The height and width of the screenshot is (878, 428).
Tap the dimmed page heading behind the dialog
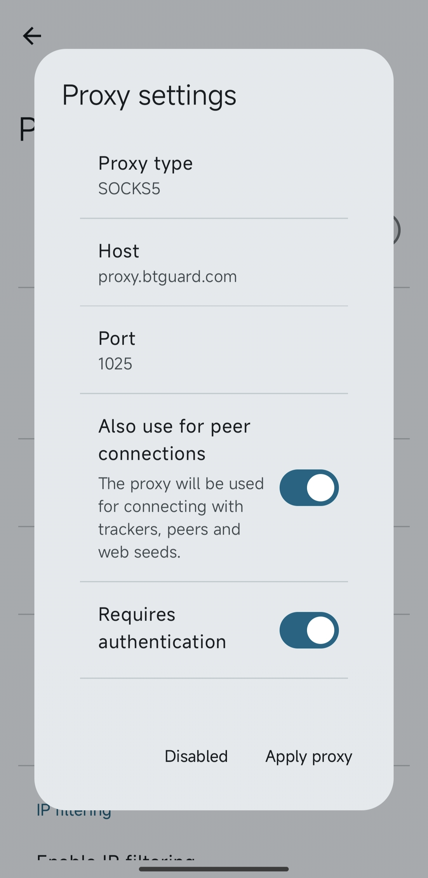tap(26, 129)
